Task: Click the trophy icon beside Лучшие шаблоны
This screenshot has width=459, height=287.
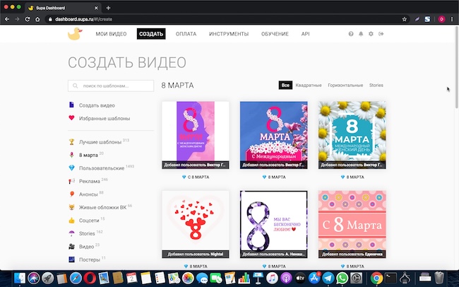Action: [71, 142]
